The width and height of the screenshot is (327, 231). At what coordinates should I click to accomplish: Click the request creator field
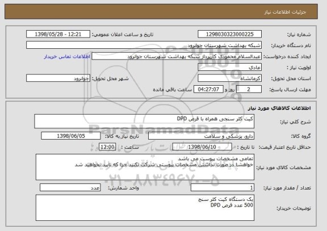point(177,56)
